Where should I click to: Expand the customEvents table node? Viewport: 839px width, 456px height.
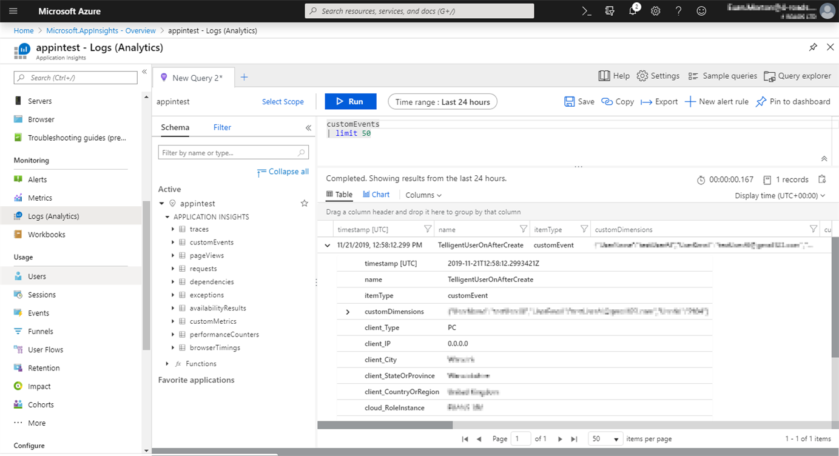click(174, 243)
